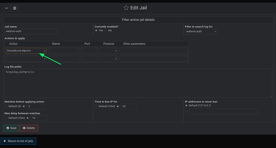
Task: Open the firewallcmd-allports action dropdown
Action: coord(26,51)
